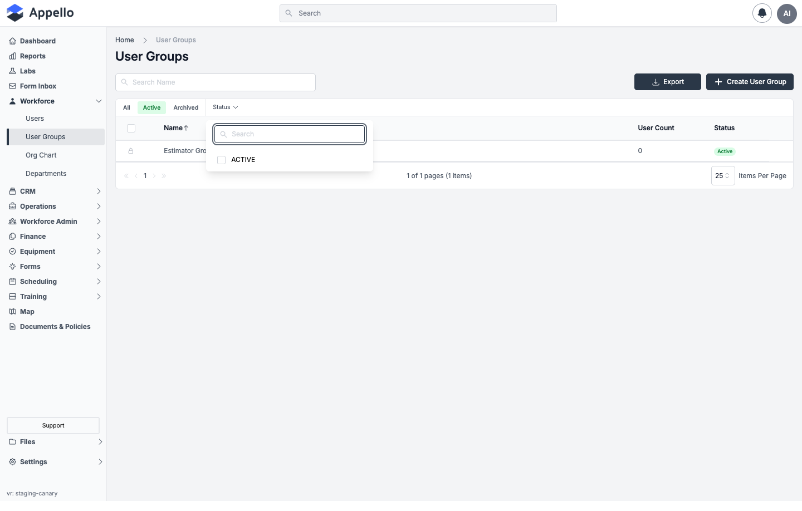Open the notifications bell

click(762, 13)
